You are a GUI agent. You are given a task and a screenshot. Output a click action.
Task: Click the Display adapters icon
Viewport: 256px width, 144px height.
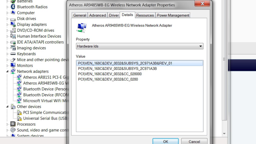click(13, 24)
